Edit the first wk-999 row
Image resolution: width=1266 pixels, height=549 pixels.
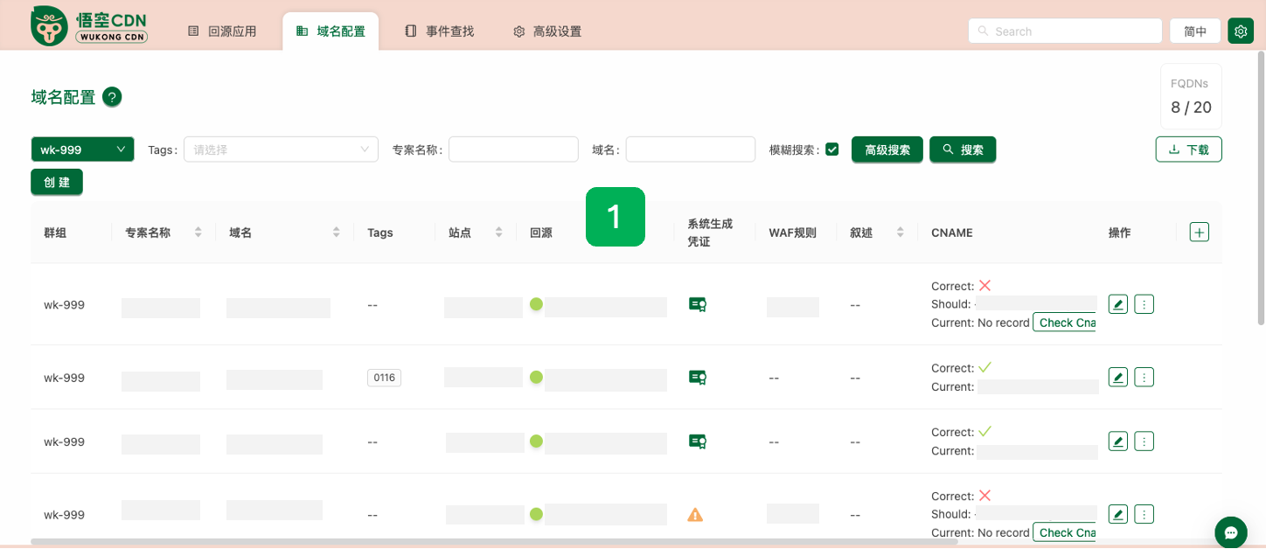point(1117,304)
